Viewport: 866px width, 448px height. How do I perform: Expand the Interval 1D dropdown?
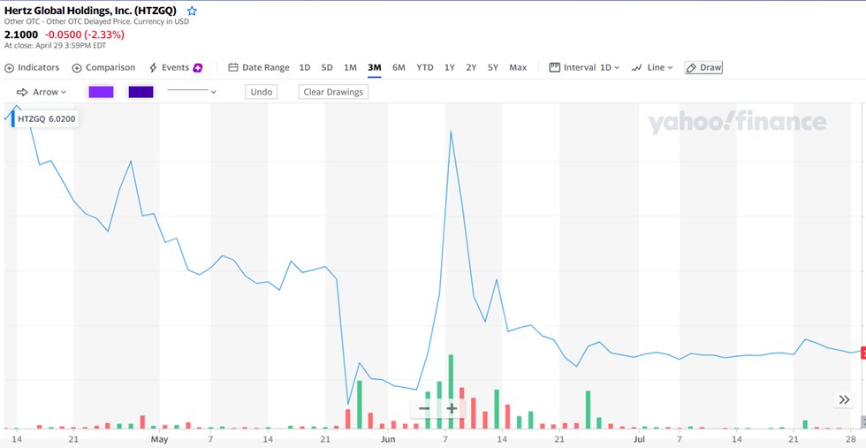(x=584, y=67)
